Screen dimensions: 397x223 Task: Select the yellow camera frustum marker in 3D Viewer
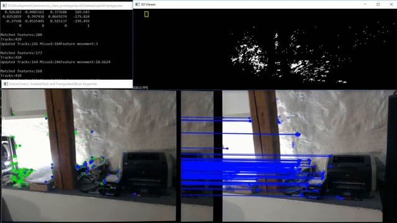tap(146, 14)
